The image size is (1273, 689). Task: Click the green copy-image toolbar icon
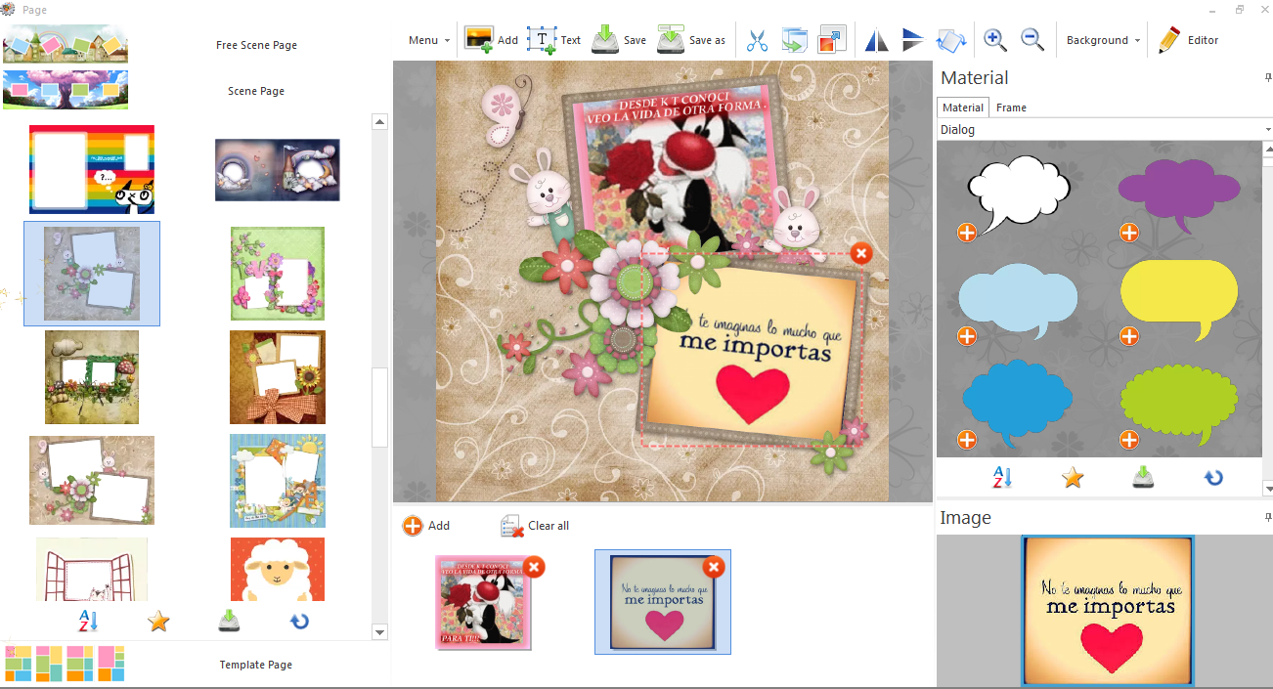pyautogui.click(x=795, y=40)
